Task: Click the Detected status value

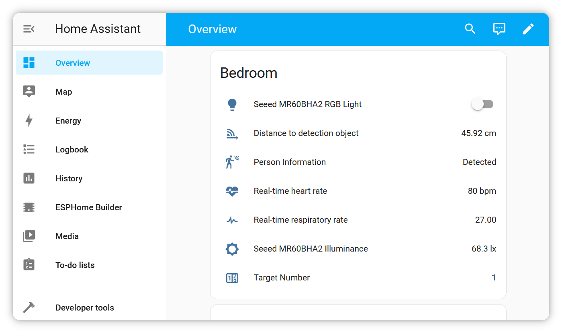Action: tap(479, 162)
